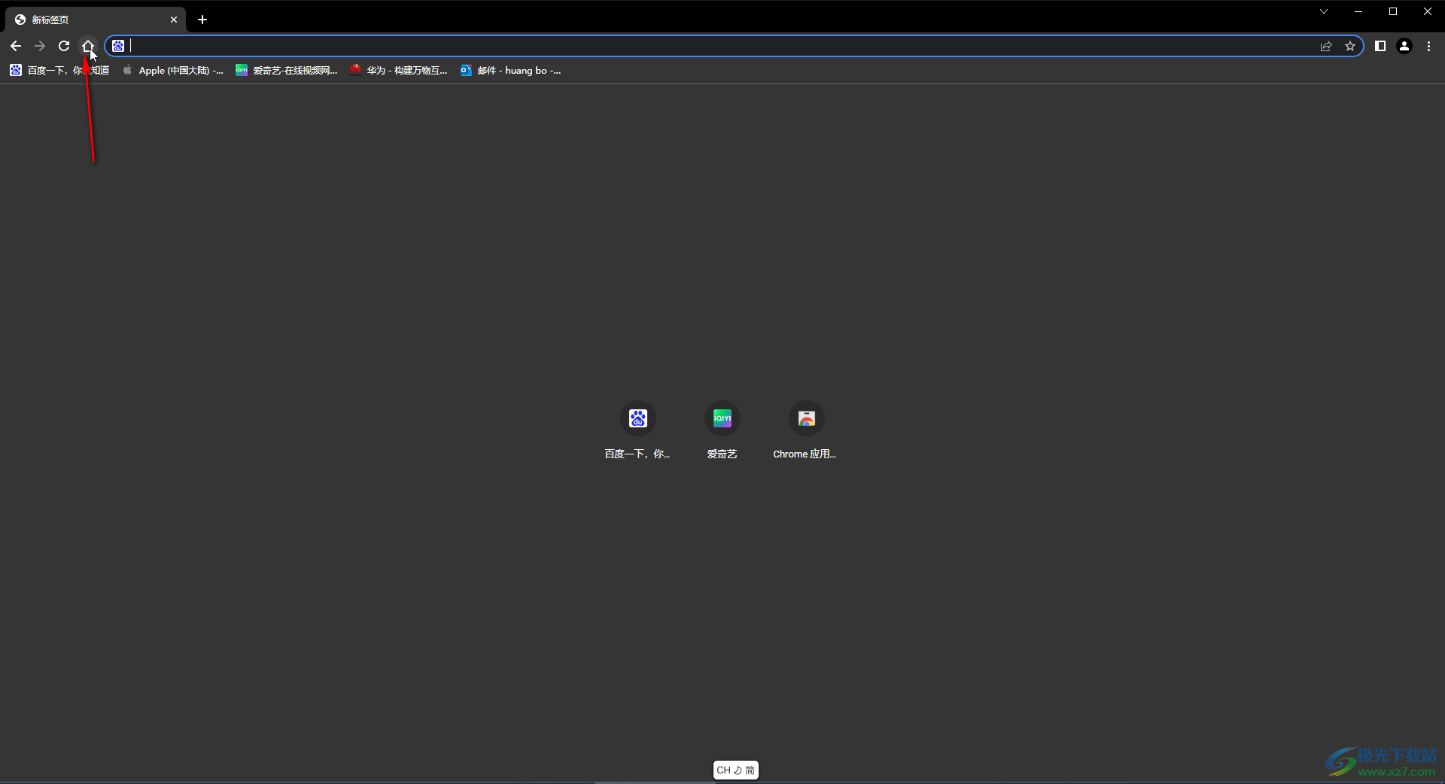The image size is (1445, 784).
Task: Reload the current page
Action: [x=64, y=46]
